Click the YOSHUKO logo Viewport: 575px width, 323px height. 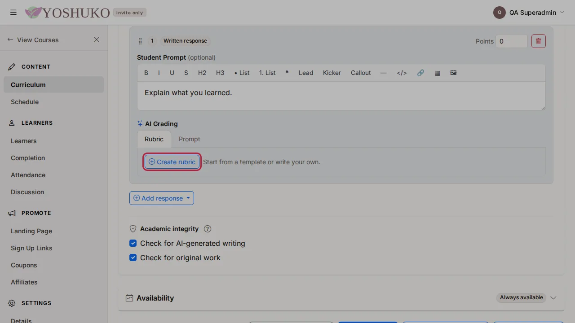(x=67, y=13)
